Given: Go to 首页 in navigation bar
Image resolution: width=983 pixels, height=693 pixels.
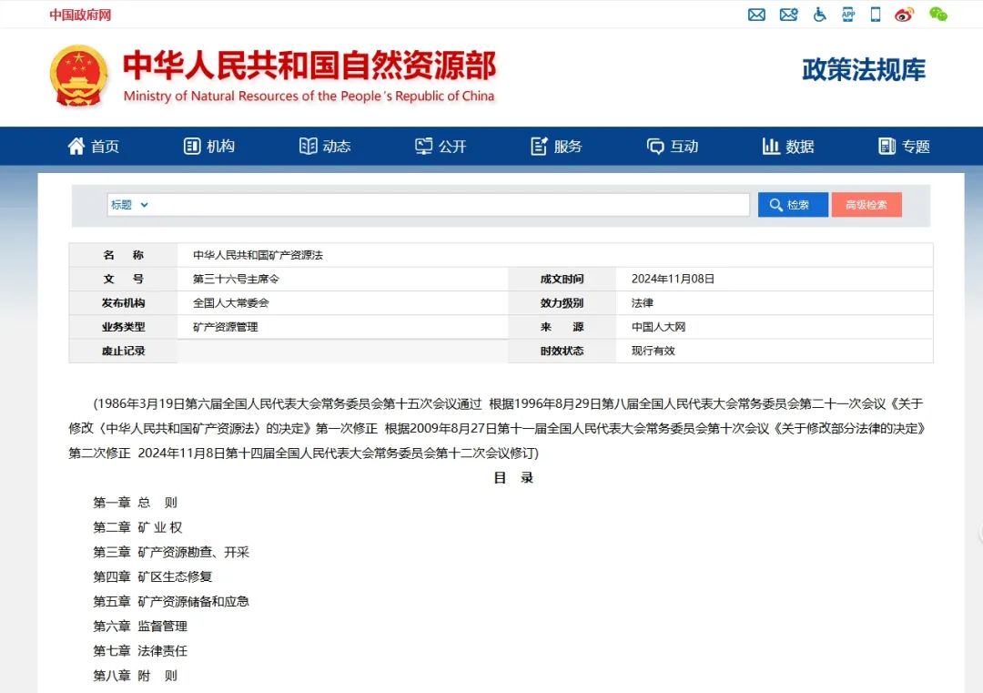Looking at the screenshot, I should 94,147.
